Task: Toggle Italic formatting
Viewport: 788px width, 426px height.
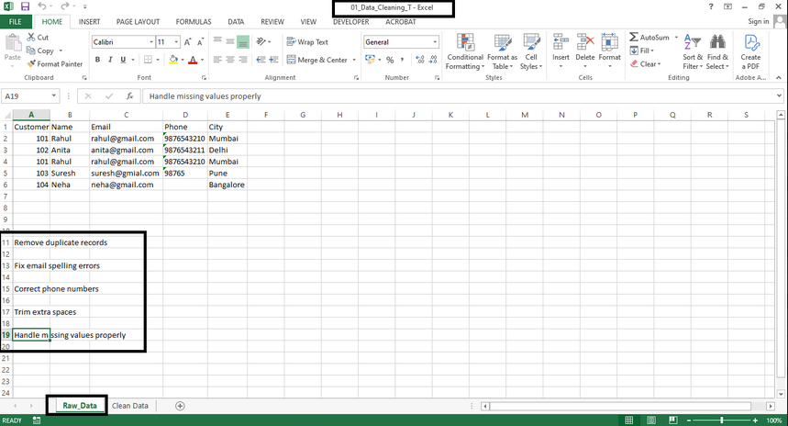Action: (110, 60)
